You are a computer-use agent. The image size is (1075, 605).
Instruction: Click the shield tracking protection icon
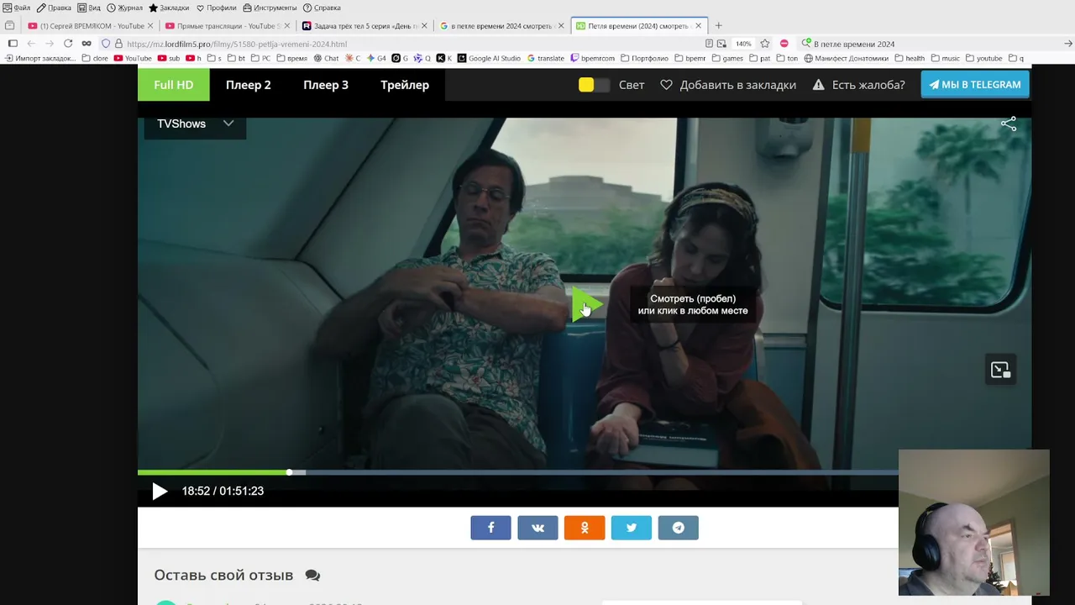coord(106,44)
